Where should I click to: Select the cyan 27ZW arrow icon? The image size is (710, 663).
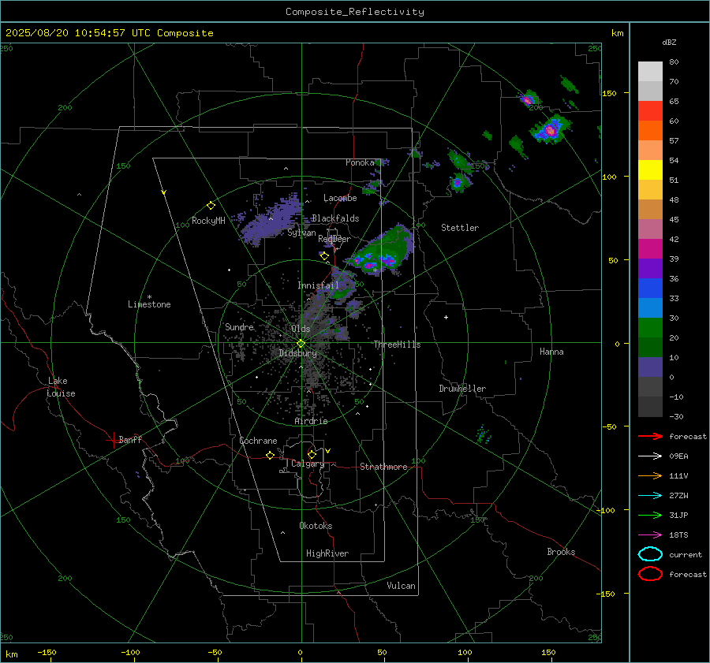coord(650,496)
